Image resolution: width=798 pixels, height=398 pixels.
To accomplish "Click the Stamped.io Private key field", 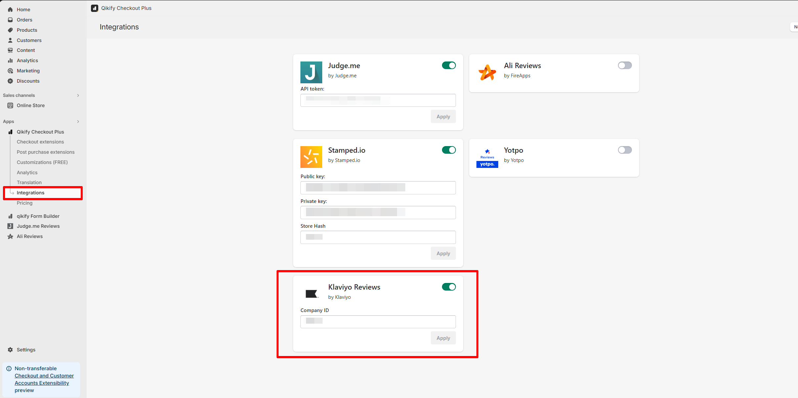I will coord(378,213).
